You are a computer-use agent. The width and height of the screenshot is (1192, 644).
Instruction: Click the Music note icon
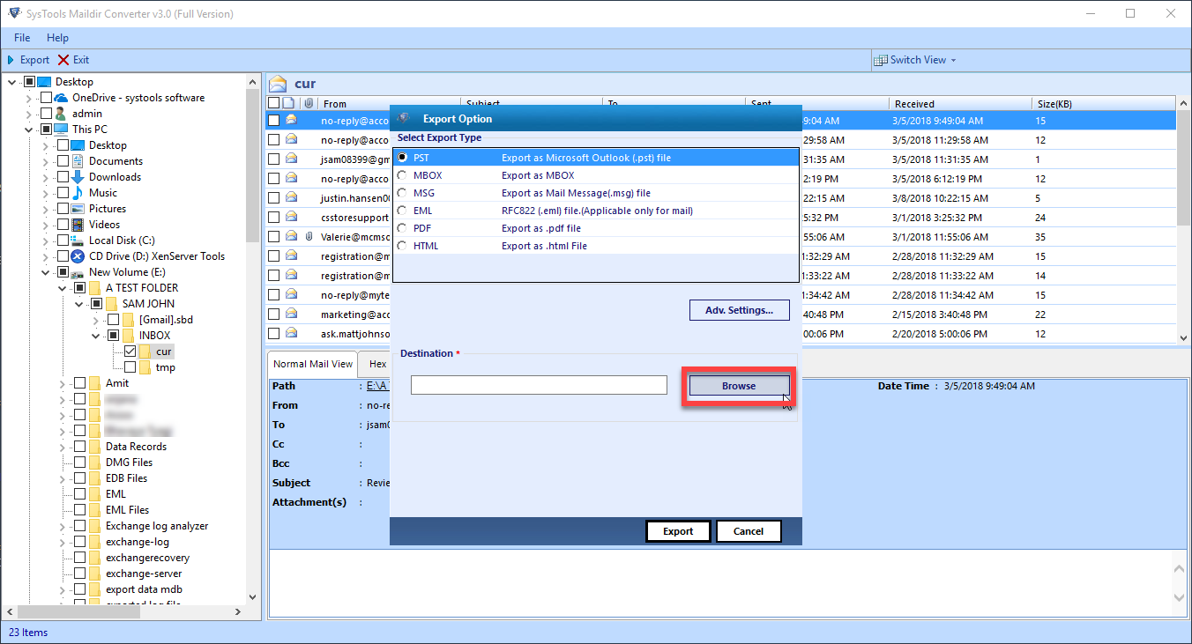click(x=78, y=193)
